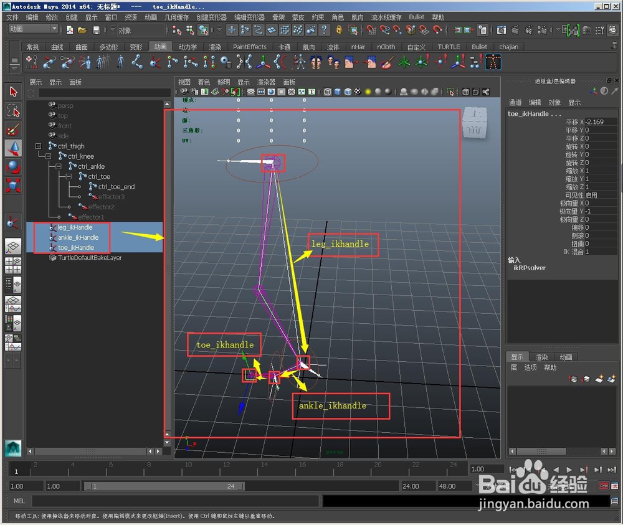The image size is (623, 525).
Task: Click the New Scene icon
Action: [x=70, y=30]
